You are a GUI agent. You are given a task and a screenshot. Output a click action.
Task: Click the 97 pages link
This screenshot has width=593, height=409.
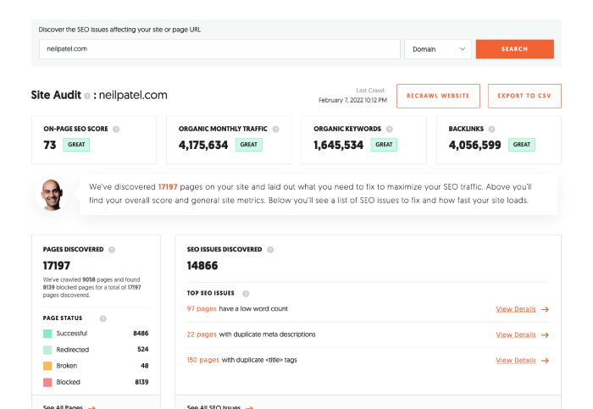point(202,309)
